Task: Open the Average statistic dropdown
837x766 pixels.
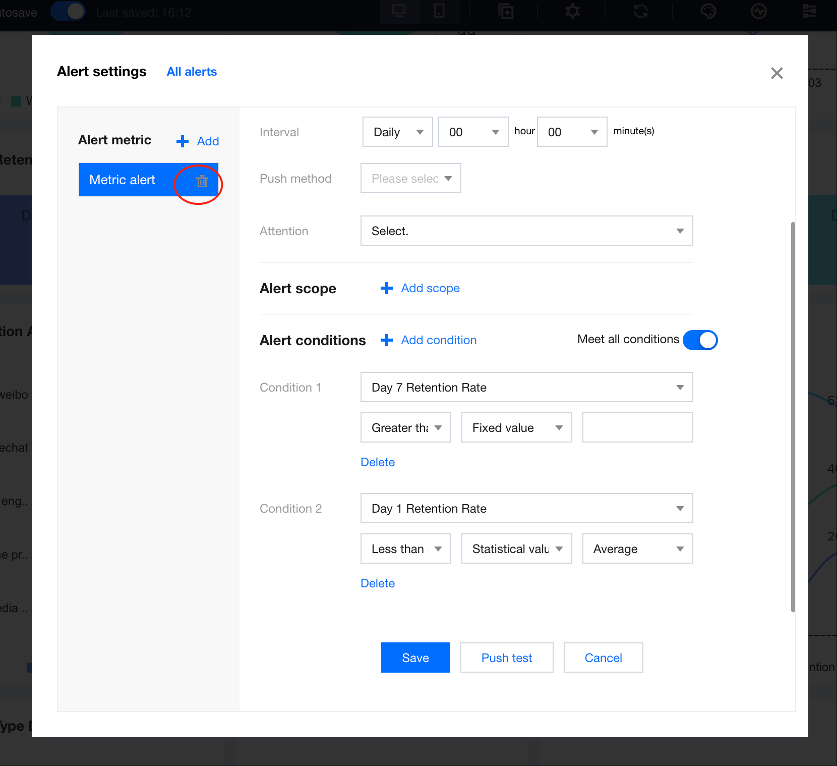Action: 637,549
